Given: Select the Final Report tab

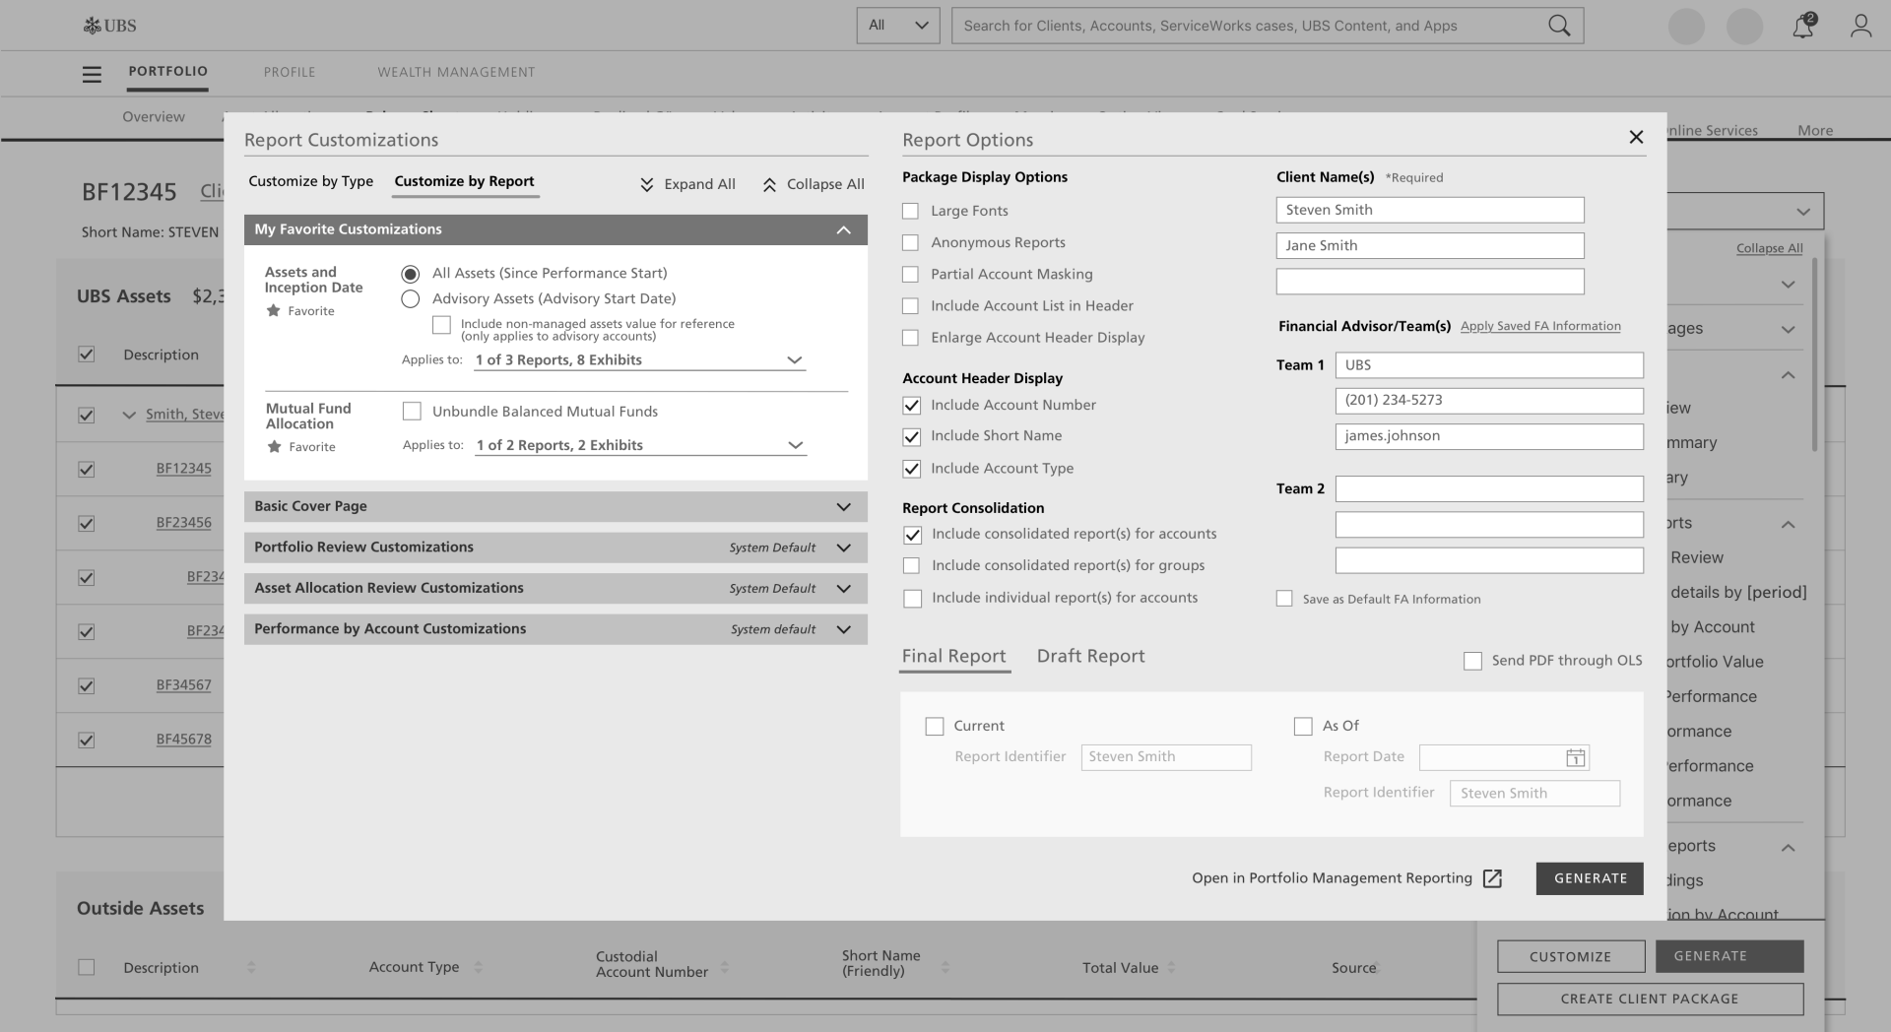Looking at the screenshot, I should [954, 656].
